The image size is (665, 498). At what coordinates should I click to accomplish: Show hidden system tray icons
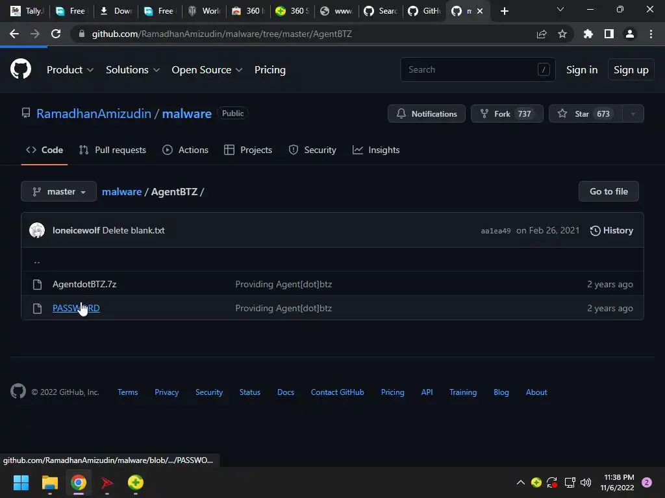point(521,482)
